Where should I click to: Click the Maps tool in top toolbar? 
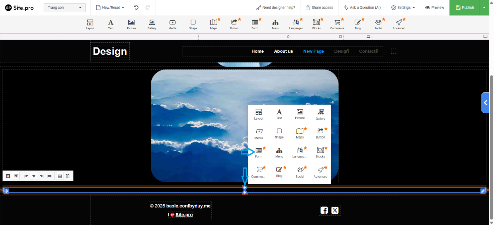pos(214,24)
